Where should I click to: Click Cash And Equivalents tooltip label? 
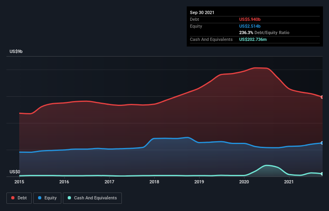tap(211, 39)
